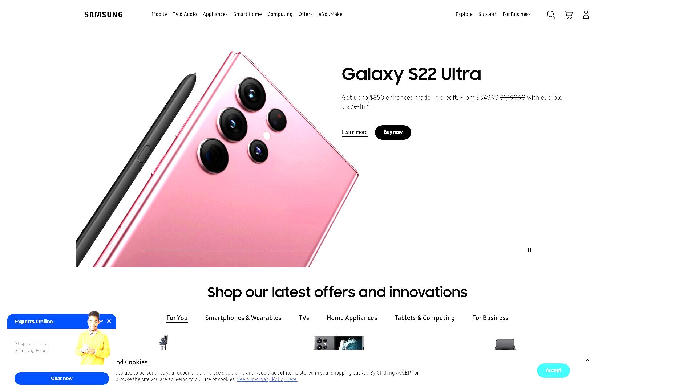Screen dimensions: 675x392
Task: Open the Mobile menu
Action: [x=159, y=14]
